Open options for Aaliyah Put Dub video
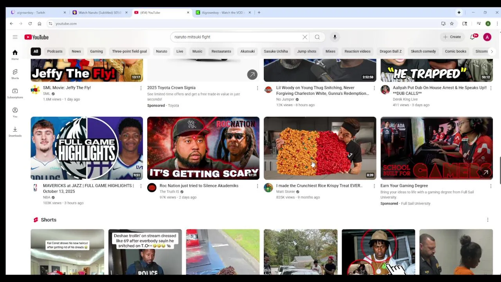The height and width of the screenshot is (282, 501). (490, 88)
